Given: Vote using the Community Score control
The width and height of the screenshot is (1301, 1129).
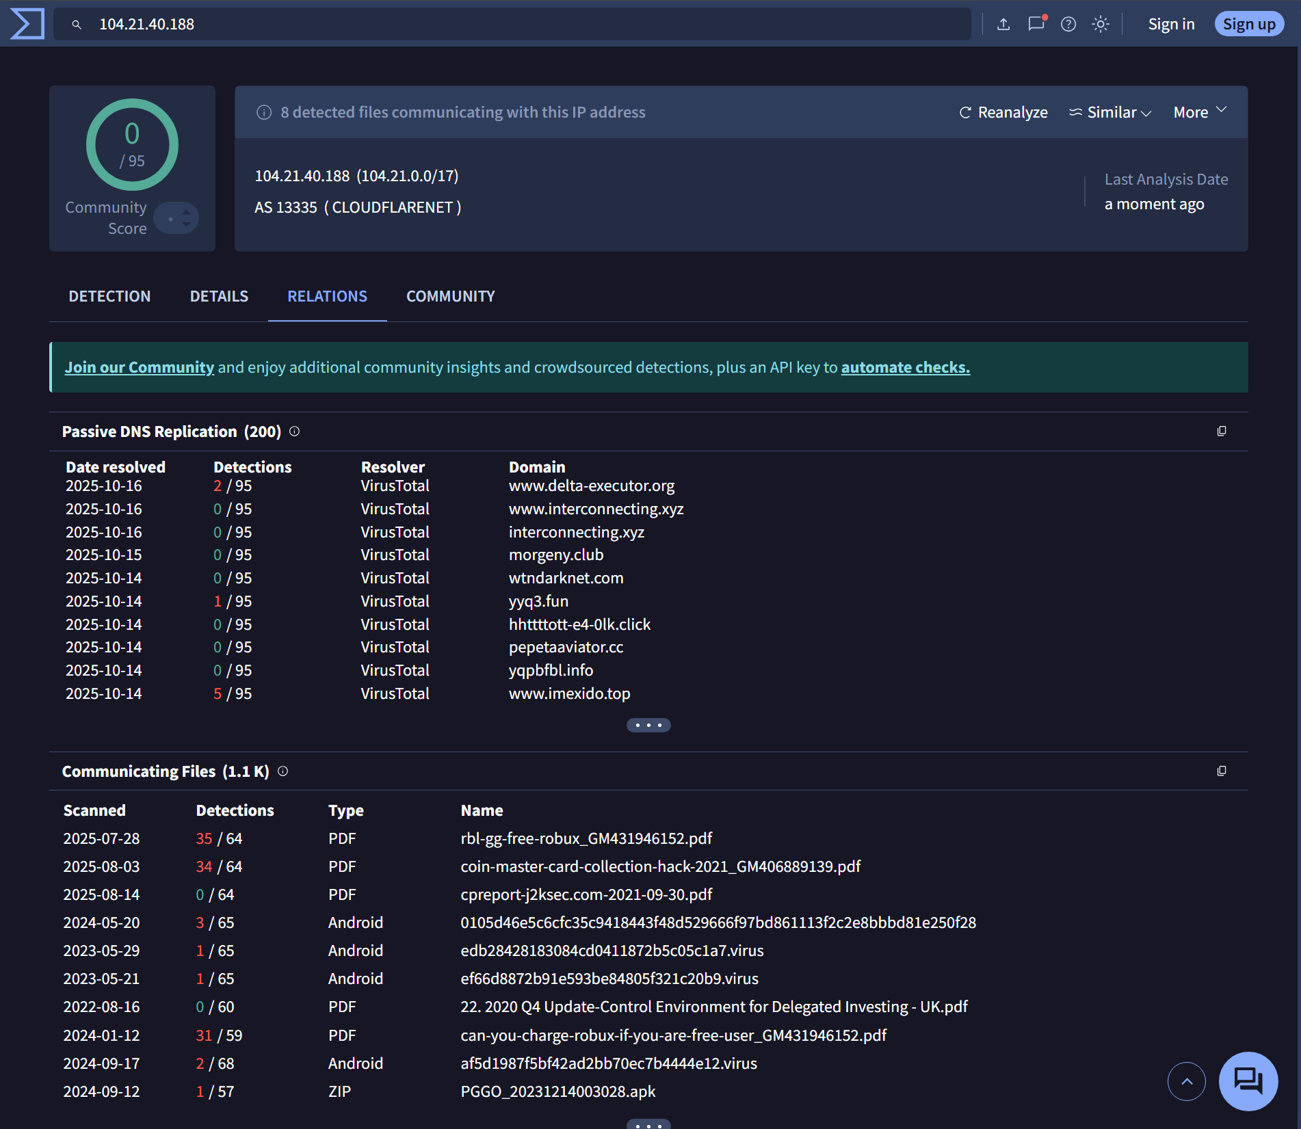Looking at the screenshot, I should pyautogui.click(x=176, y=218).
